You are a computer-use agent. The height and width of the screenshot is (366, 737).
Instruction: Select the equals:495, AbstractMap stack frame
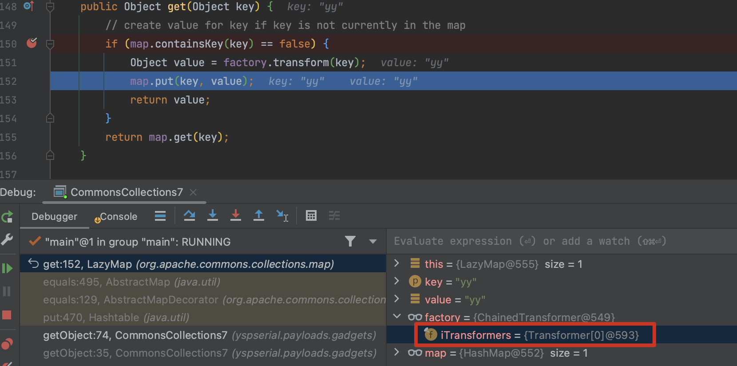coord(203,282)
